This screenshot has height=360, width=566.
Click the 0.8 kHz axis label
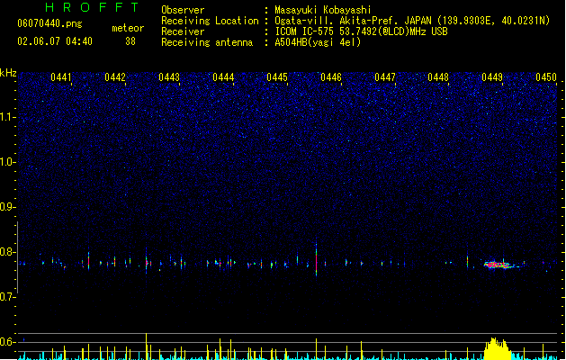pyautogui.click(x=7, y=252)
